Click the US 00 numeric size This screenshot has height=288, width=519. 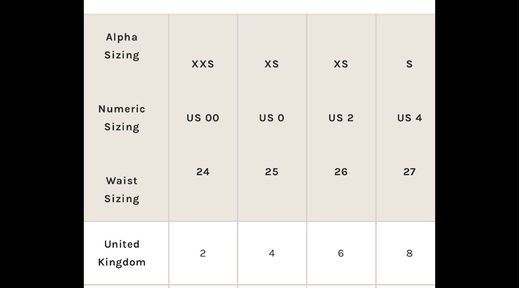[203, 118]
